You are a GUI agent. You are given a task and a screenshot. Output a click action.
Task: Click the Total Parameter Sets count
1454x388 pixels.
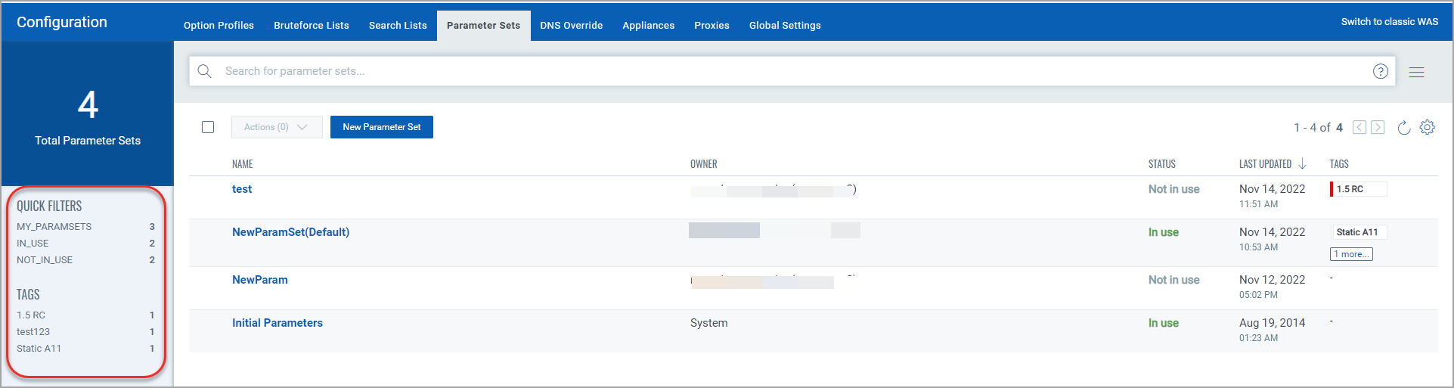pyautogui.click(x=88, y=104)
